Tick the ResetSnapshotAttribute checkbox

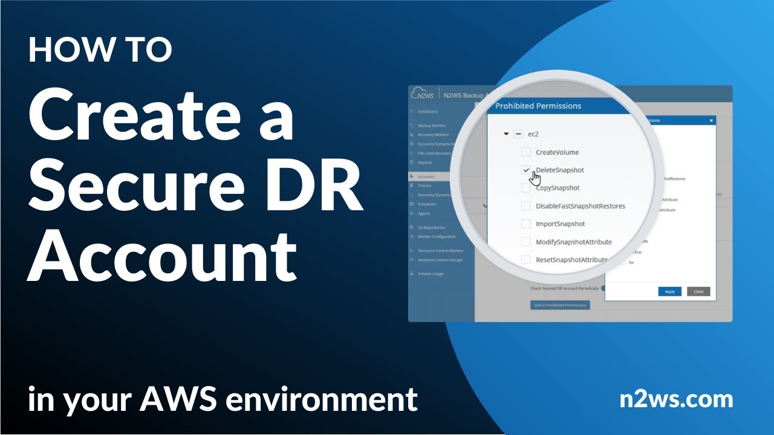click(x=526, y=260)
